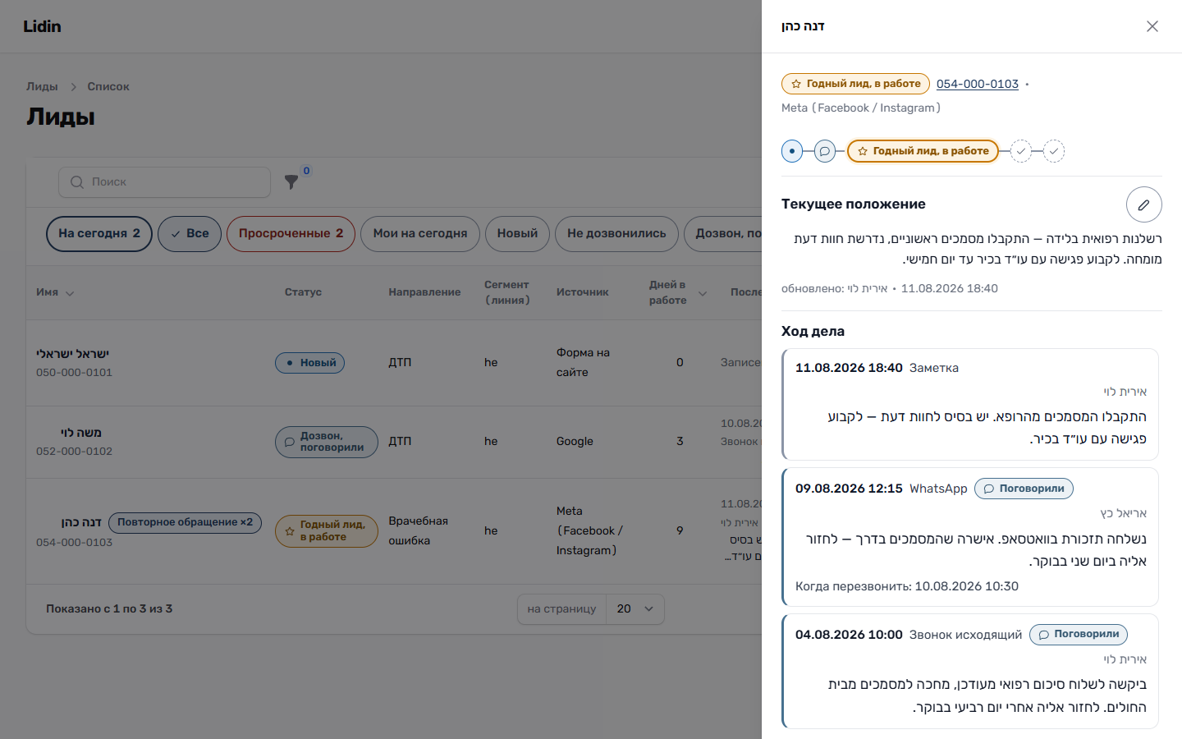The height and width of the screenshot is (739, 1182).
Task: Click the Поиск search field
Action: [x=164, y=182]
